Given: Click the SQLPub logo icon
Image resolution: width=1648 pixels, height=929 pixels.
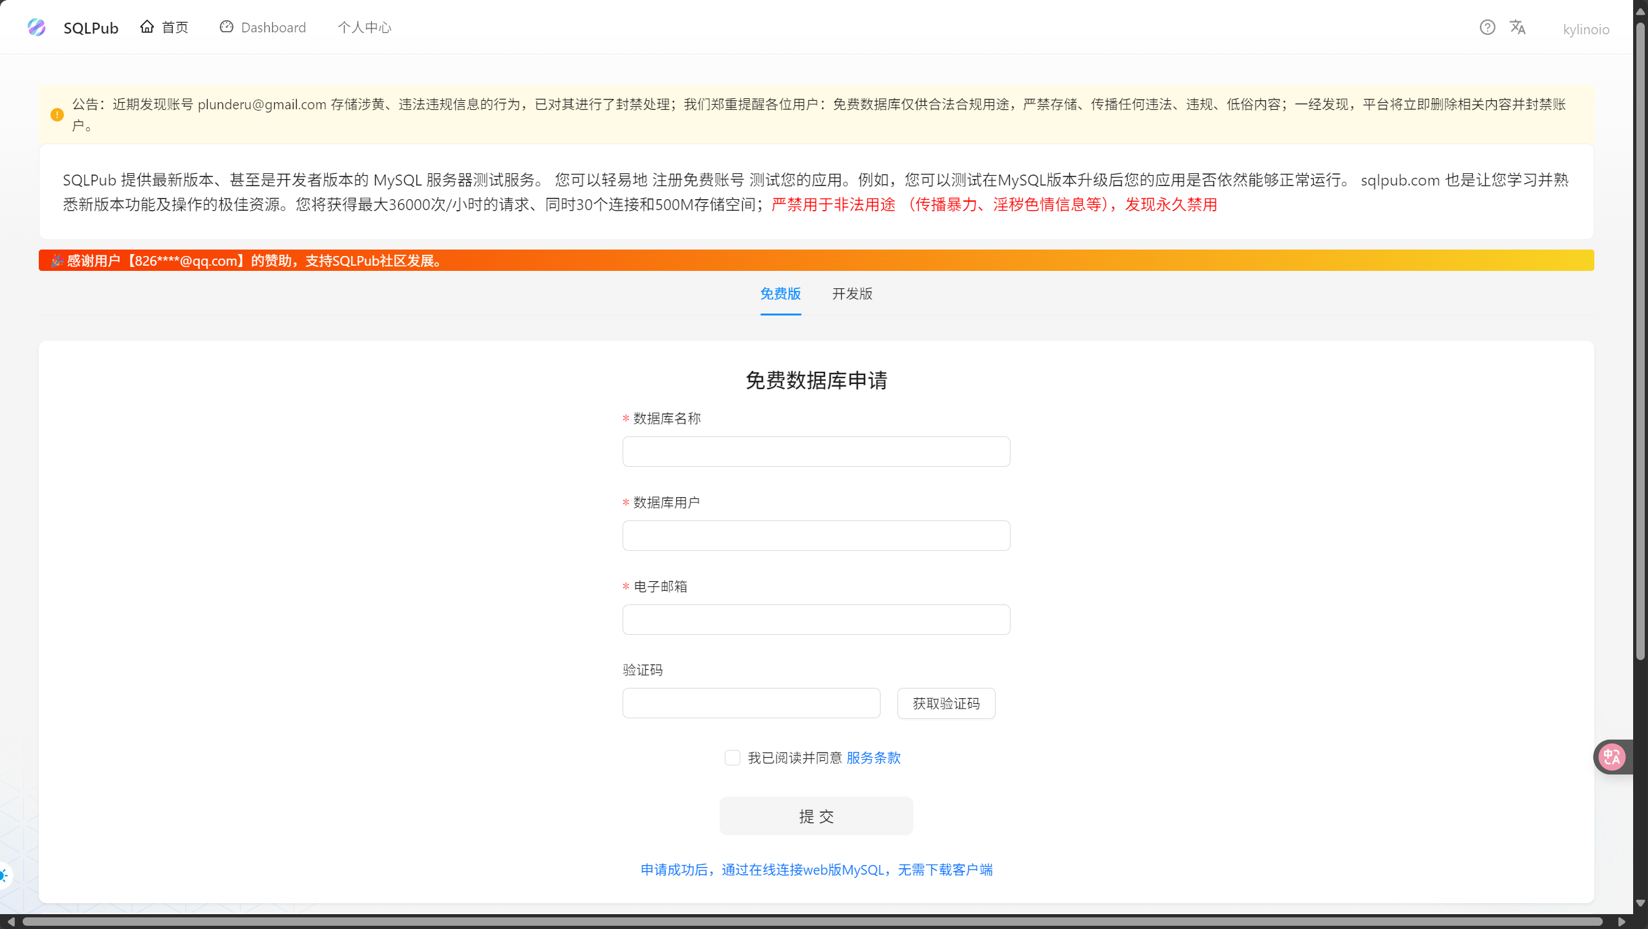Looking at the screenshot, I should coord(37,27).
